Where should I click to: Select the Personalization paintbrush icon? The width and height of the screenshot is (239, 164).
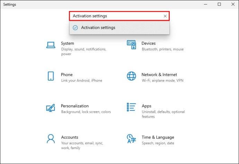pos(51,108)
